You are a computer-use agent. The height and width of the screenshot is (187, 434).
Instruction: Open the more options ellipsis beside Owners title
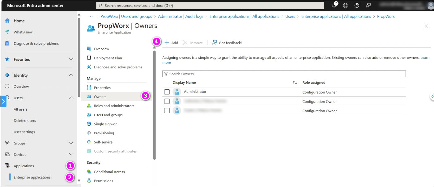coord(166,26)
